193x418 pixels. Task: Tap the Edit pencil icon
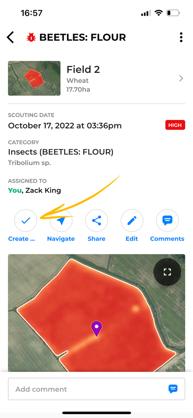pos(132,221)
